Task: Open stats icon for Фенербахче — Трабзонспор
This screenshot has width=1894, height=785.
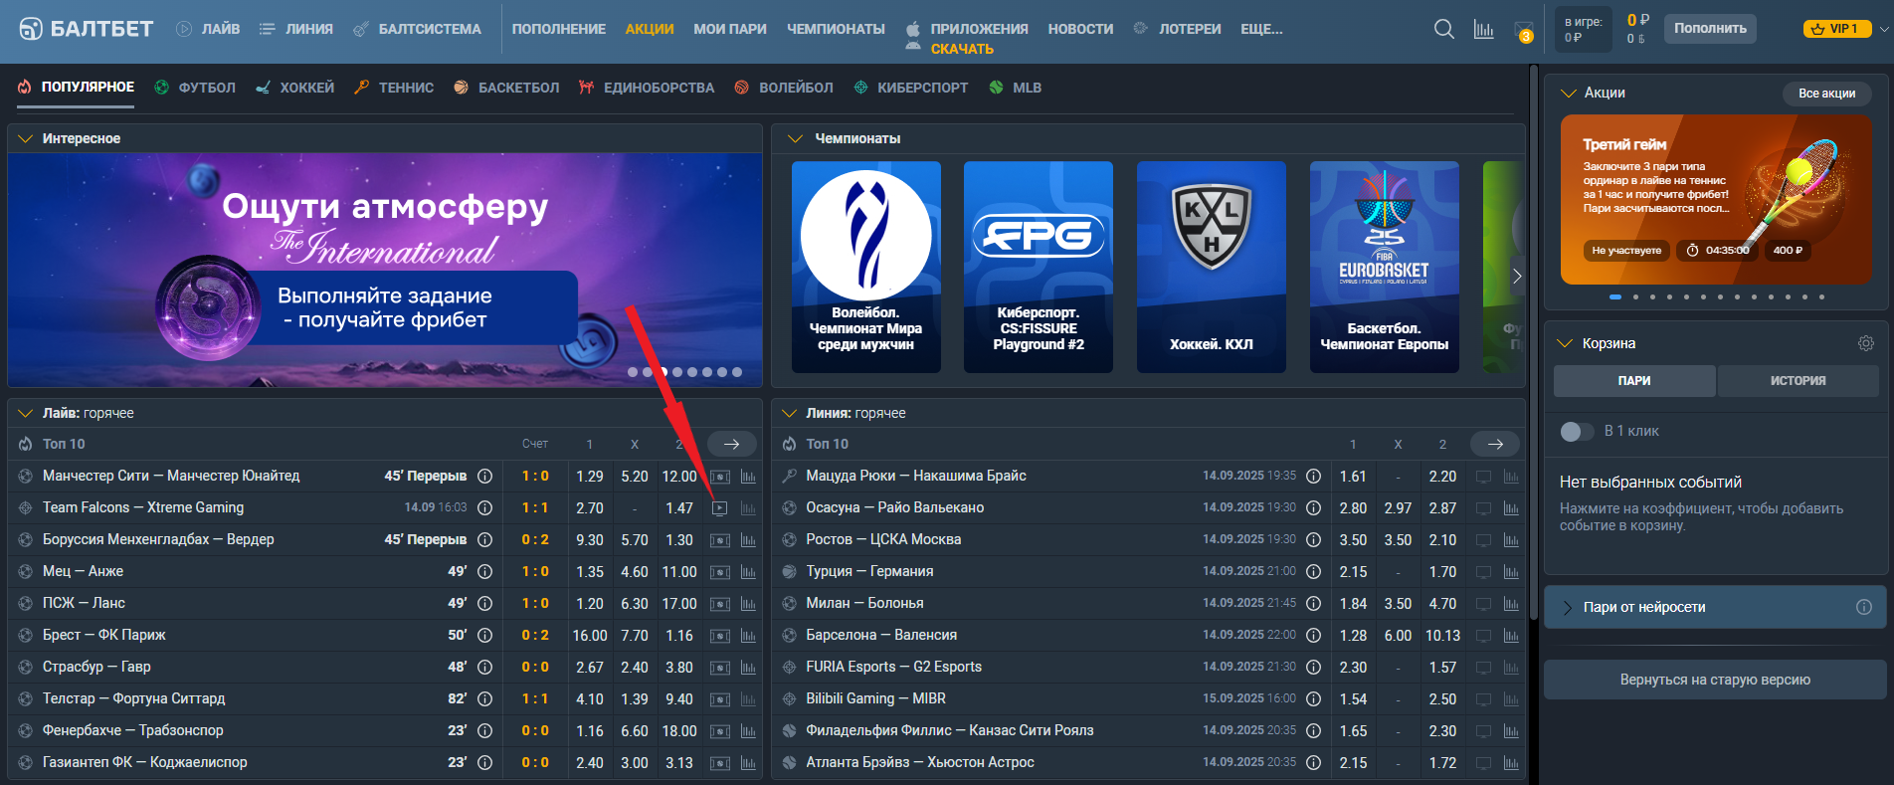Action: tap(748, 731)
